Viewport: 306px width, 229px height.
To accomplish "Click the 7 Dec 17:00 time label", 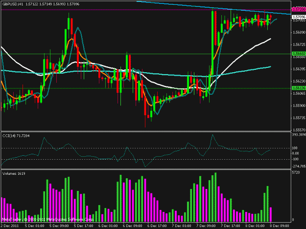I will point(231,226).
